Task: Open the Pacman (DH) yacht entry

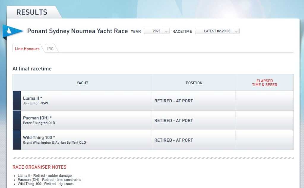Action: [35, 118]
